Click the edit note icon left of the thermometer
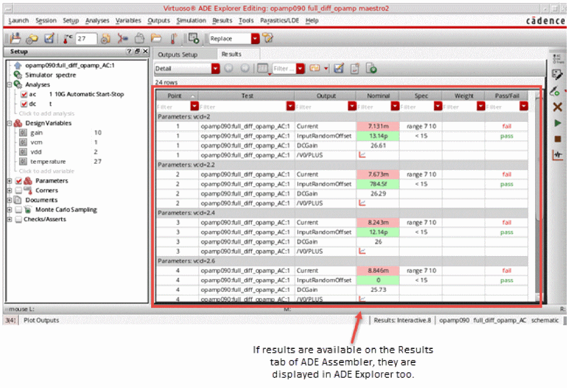567x388 pixels. (x=49, y=38)
